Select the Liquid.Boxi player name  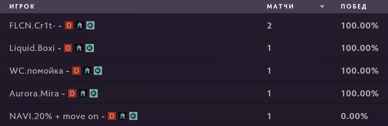(32, 48)
